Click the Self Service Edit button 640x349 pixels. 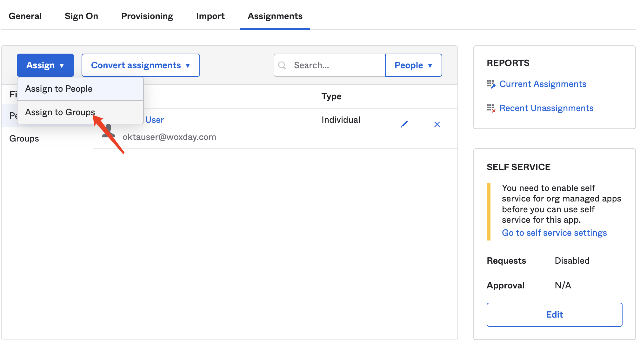(554, 315)
